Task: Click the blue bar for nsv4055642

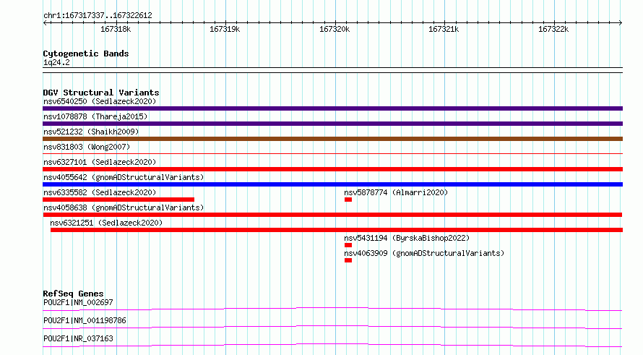Action: (332, 184)
